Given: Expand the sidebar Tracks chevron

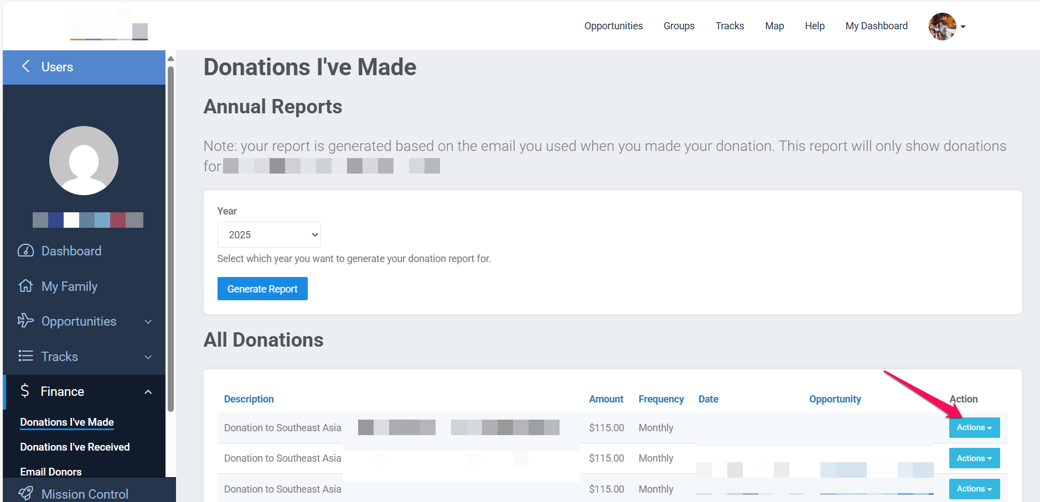Looking at the screenshot, I should pyautogui.click(x=148, y=357).
